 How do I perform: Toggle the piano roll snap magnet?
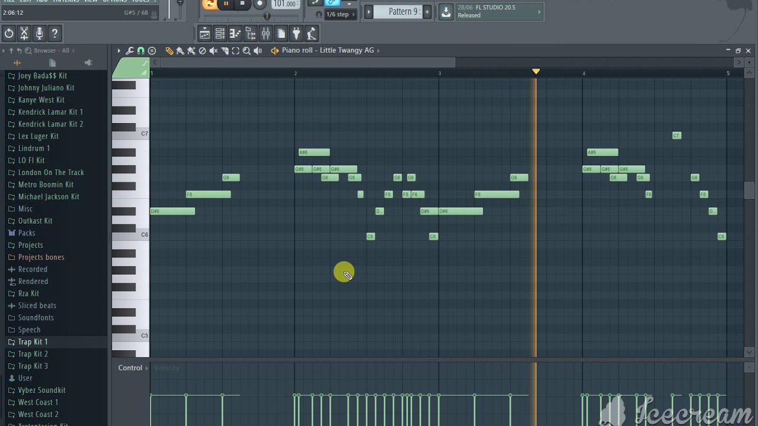(141, 51)
